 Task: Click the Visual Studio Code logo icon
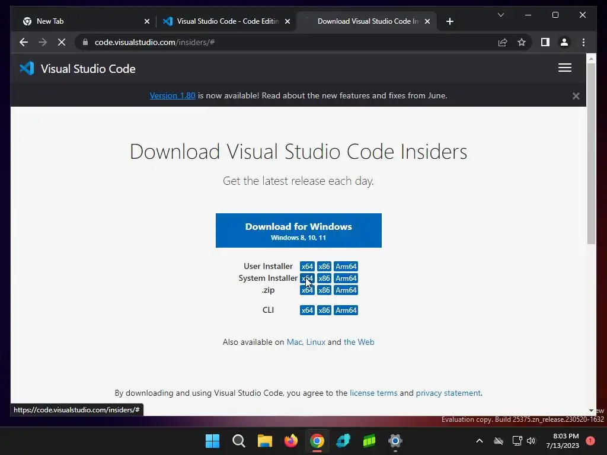click(x=27, y=69)
